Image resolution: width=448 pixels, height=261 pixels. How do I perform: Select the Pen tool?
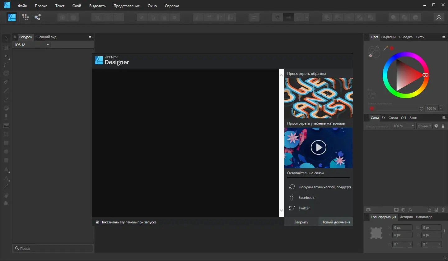coord(6,82)
